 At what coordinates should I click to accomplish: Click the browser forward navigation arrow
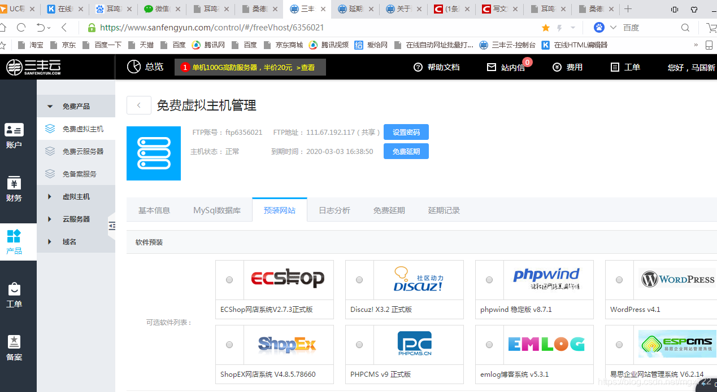point(64,28)
